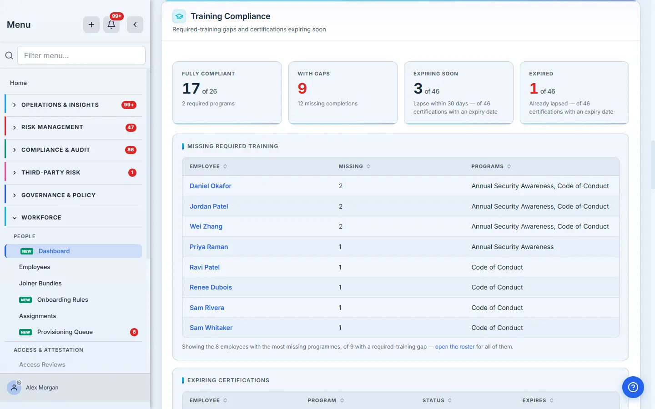Viewport: 655px width, 409px height.
Task: Click 'Annual Security Awareness' in Priya Raman's row
Action: coord(513,247)
